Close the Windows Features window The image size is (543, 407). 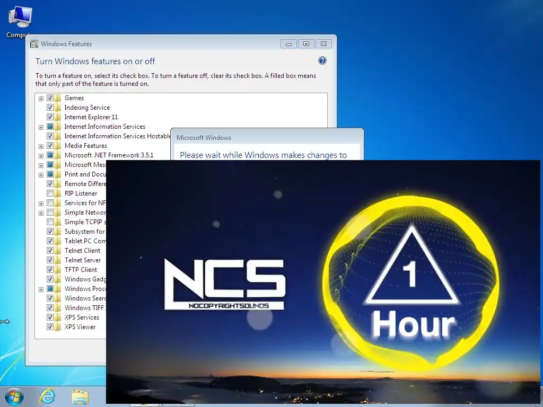tap(323, 44)
